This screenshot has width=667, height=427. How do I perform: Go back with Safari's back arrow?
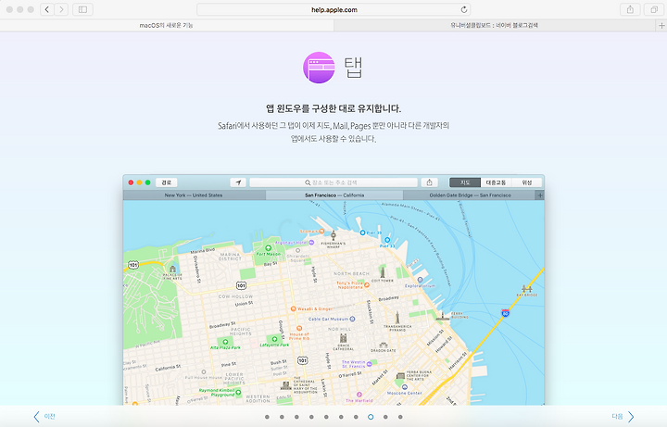point(47,9)
